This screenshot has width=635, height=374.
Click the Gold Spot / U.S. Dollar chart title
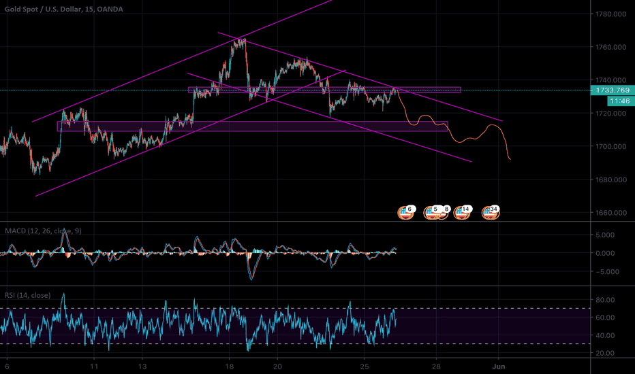tap(63, 9)
